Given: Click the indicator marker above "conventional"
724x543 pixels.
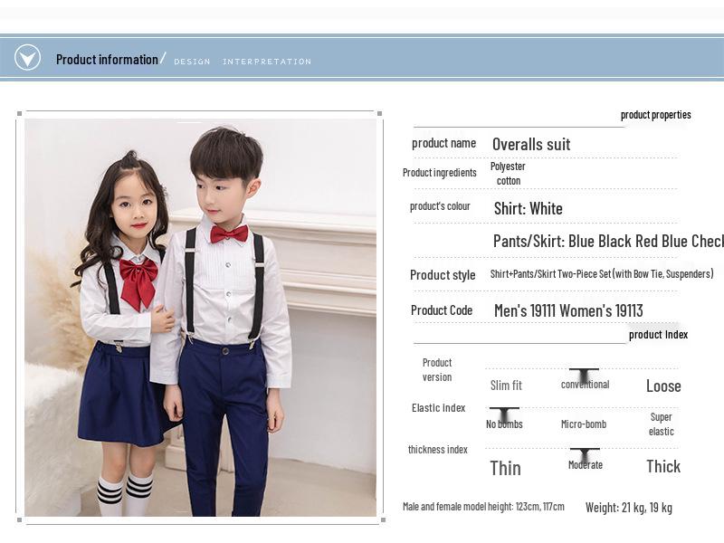Looking at the screenshot, I should [x=584, y=375].
